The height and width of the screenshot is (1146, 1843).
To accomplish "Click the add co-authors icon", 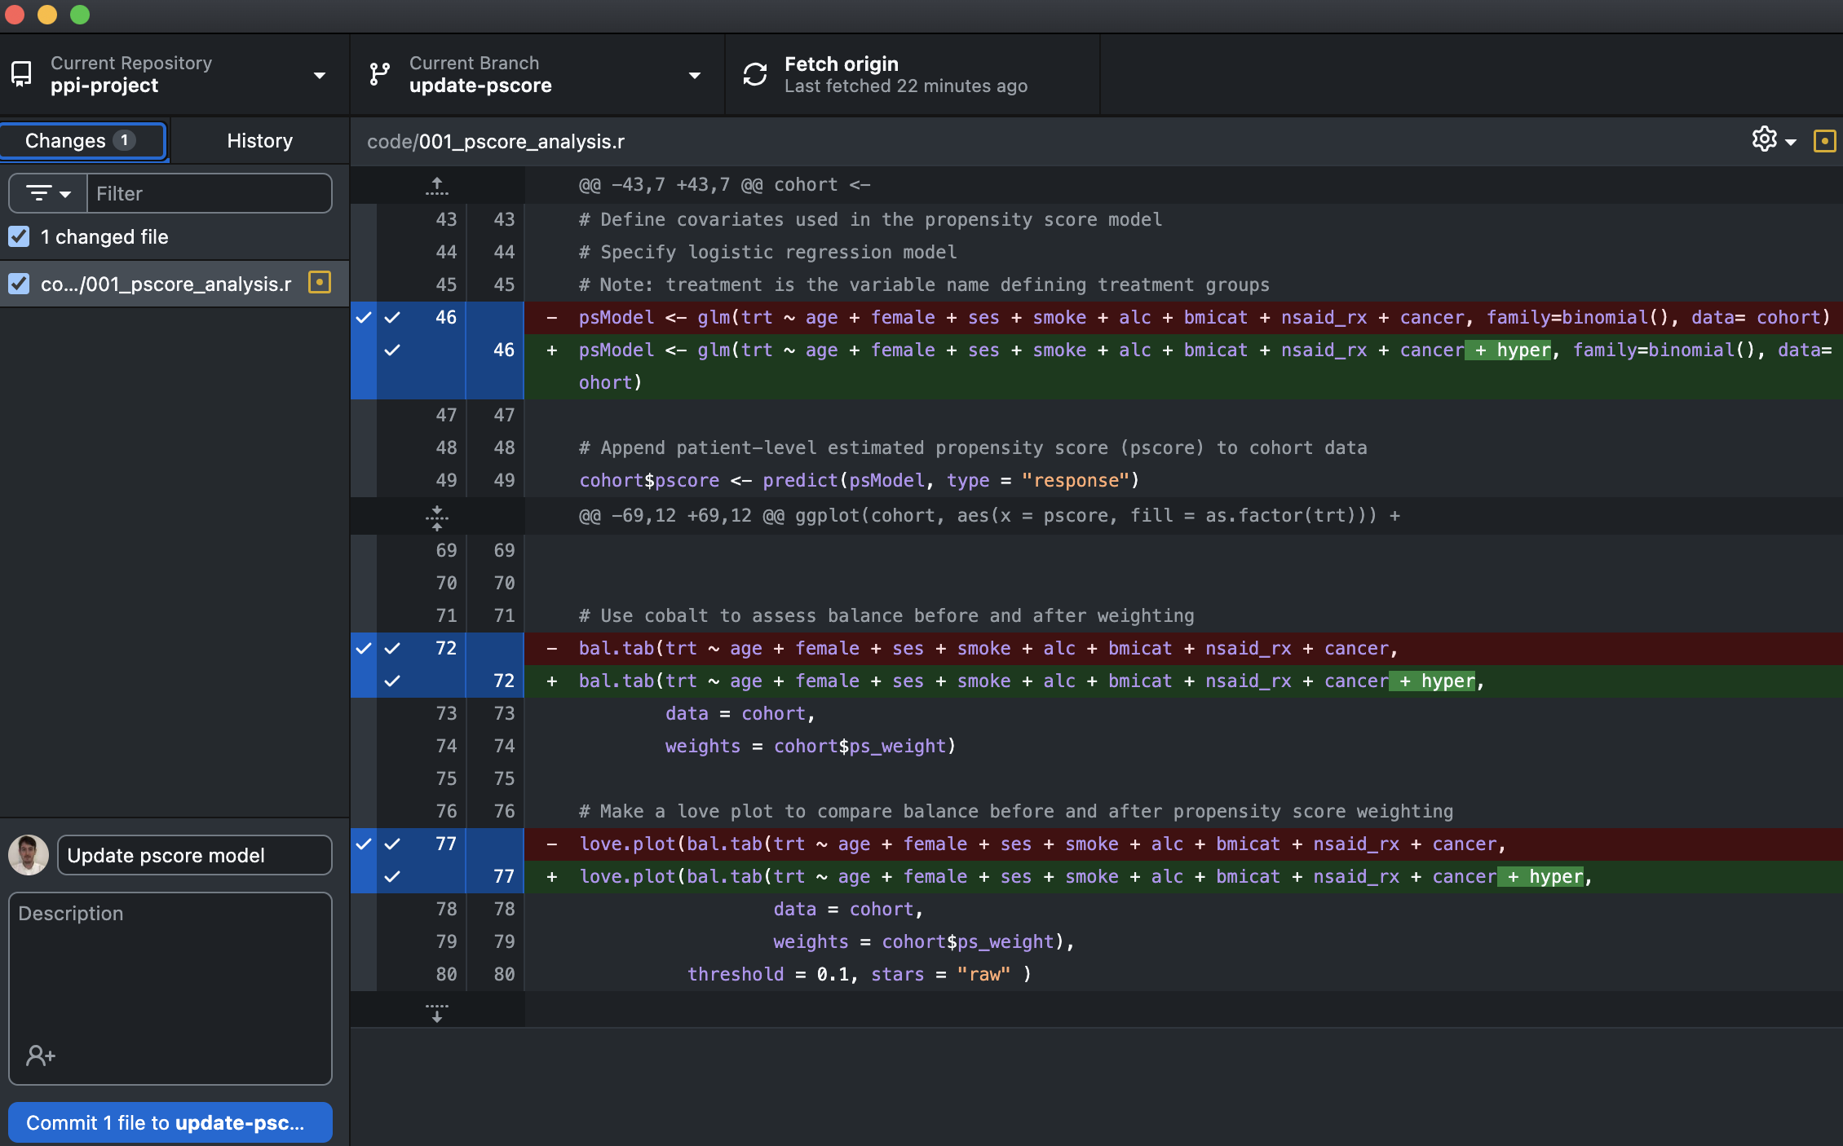I will pos(40,1056).
